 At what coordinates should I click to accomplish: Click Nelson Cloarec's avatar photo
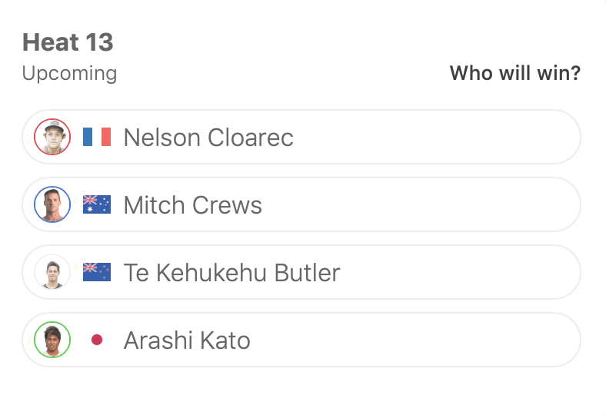(52, 137)
